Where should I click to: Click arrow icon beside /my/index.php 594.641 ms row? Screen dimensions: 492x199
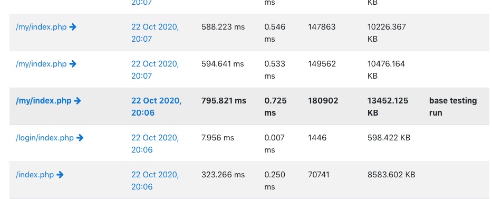click(x=73, y=64)
